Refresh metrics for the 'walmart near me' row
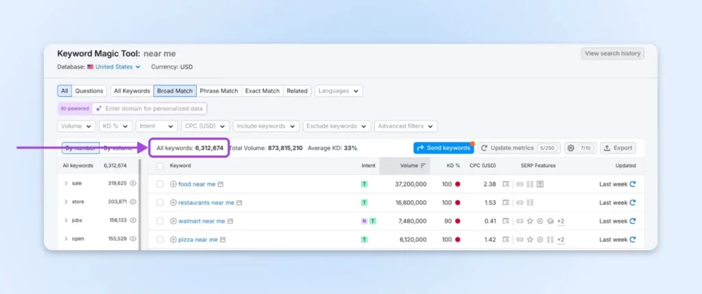This screenshot has height=294, width=702. (x=633, y=221)
